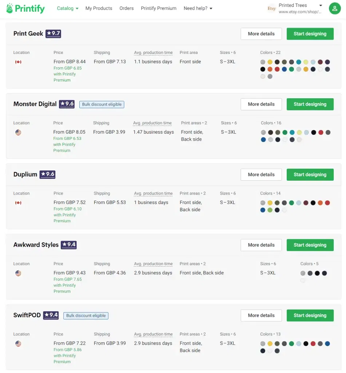Click Monster Digital's US flag icon
The width and height of the screenshot is (346, 373).
click(x=18, y=132)
